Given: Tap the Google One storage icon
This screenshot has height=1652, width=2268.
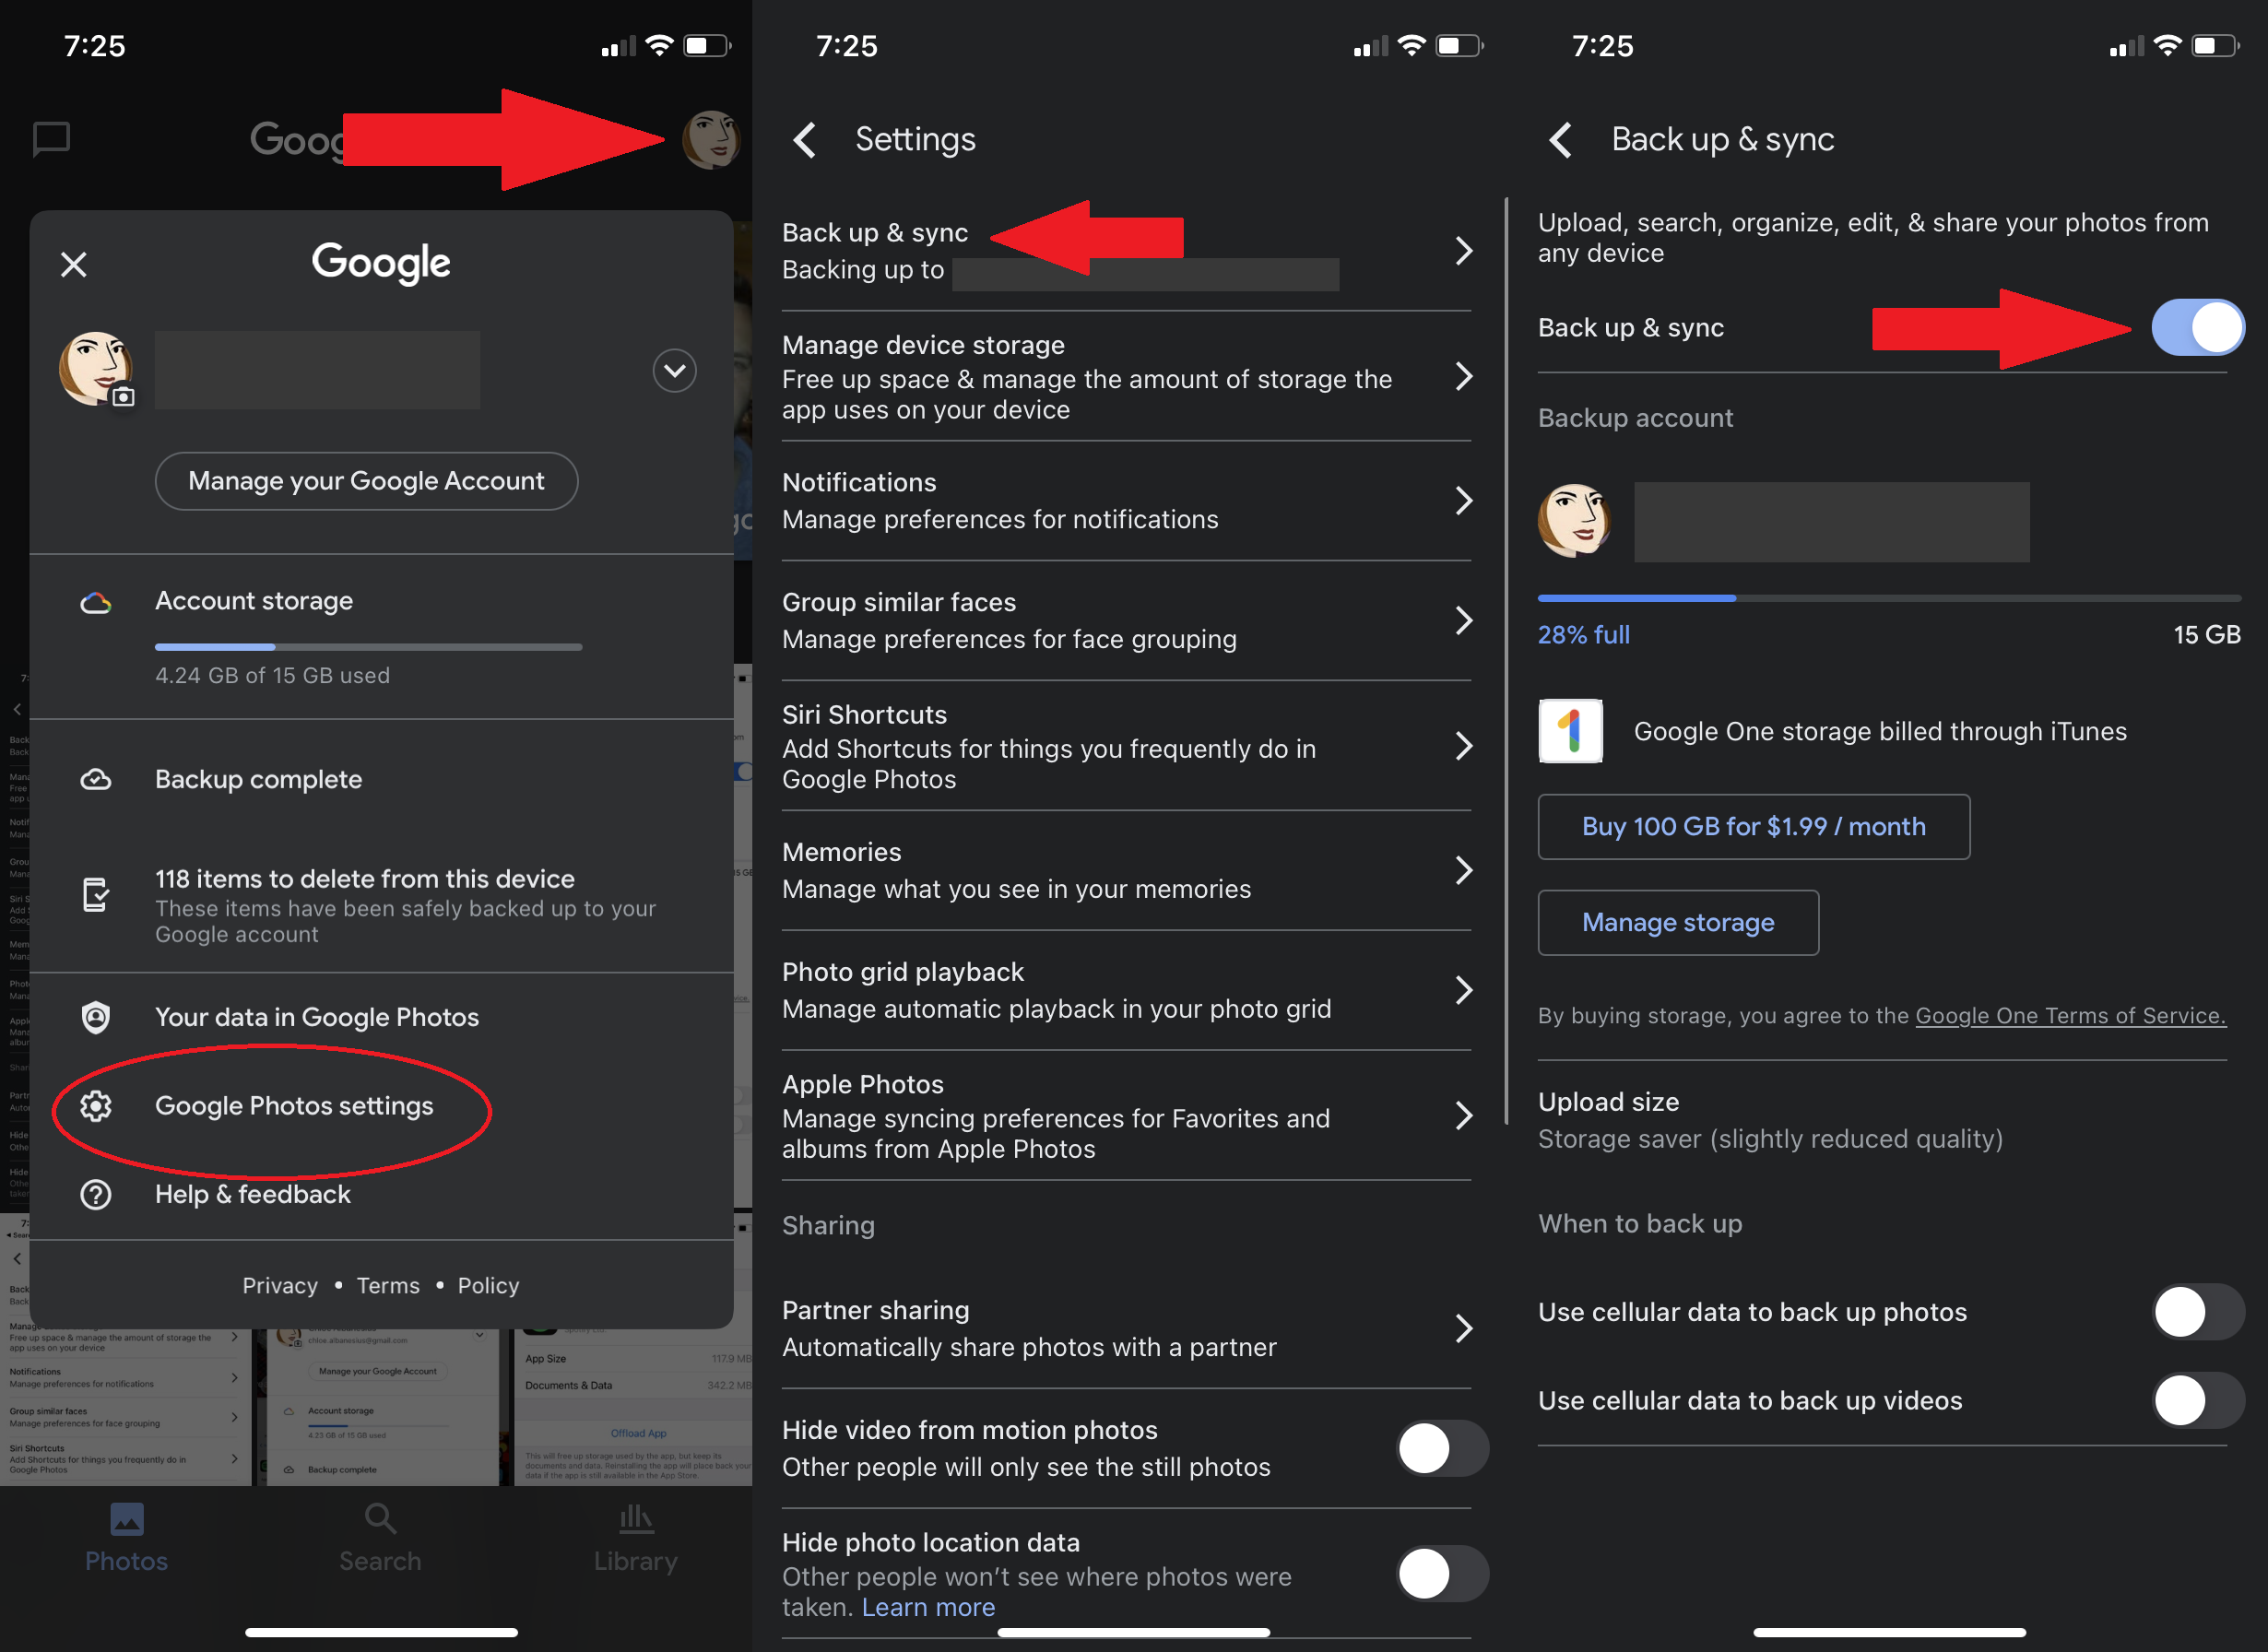Looking at the screenshot, I should [1571, 727].
